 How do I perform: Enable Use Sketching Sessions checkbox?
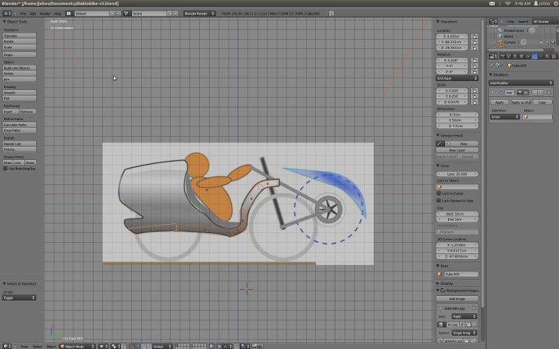point(6,168)
